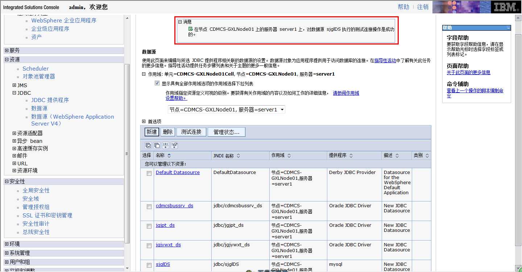
Task: Collapse the 资源 navigation section
Action: coord(7,60)
